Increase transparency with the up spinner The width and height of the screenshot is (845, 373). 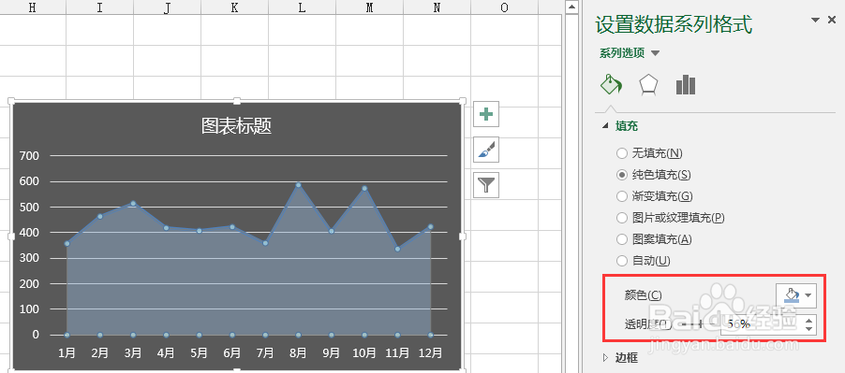pyautogui.click(x=809, y=320)
